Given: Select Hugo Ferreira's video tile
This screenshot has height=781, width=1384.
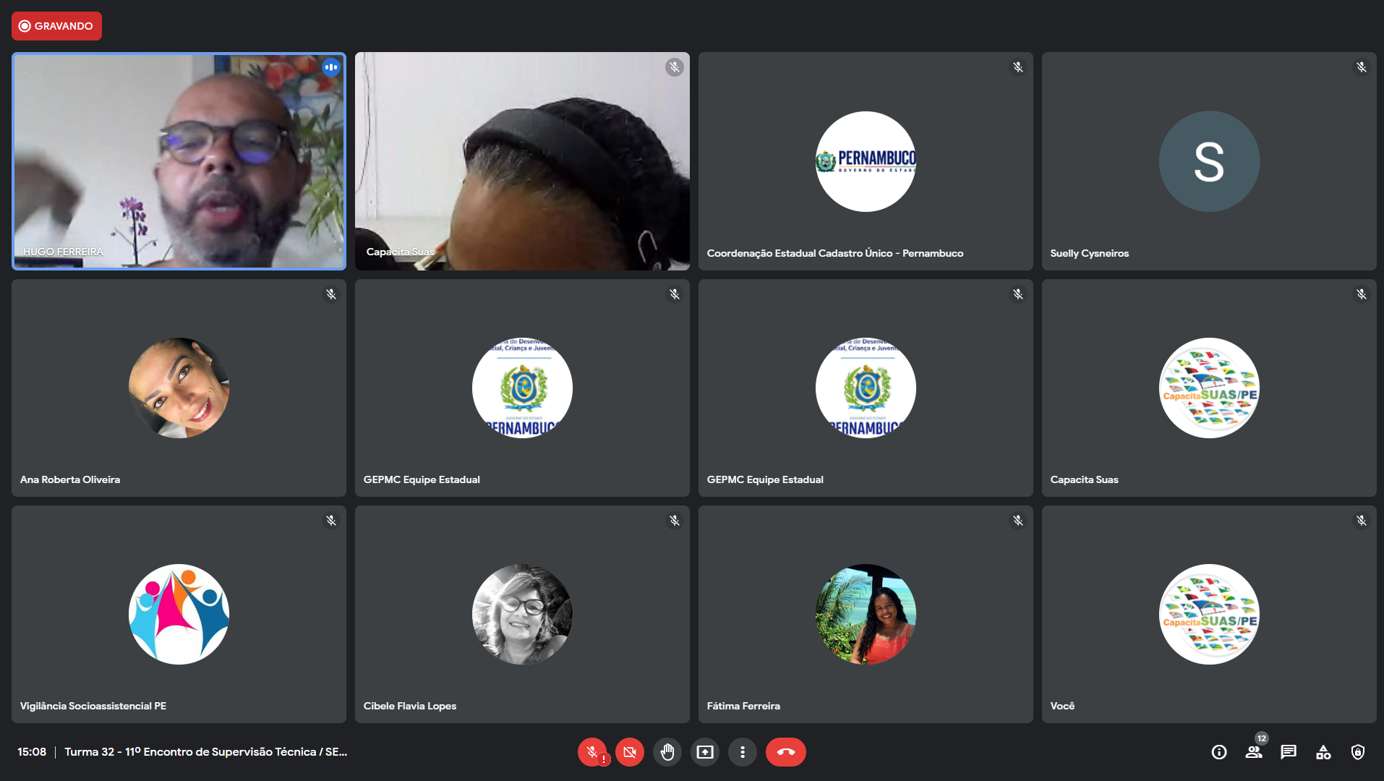Looking at the screenshot, I should click(179, 161).
